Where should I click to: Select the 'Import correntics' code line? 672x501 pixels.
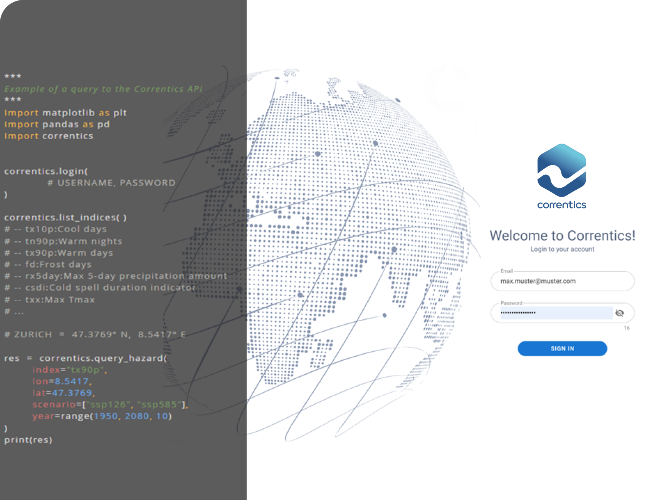(48, 136)
